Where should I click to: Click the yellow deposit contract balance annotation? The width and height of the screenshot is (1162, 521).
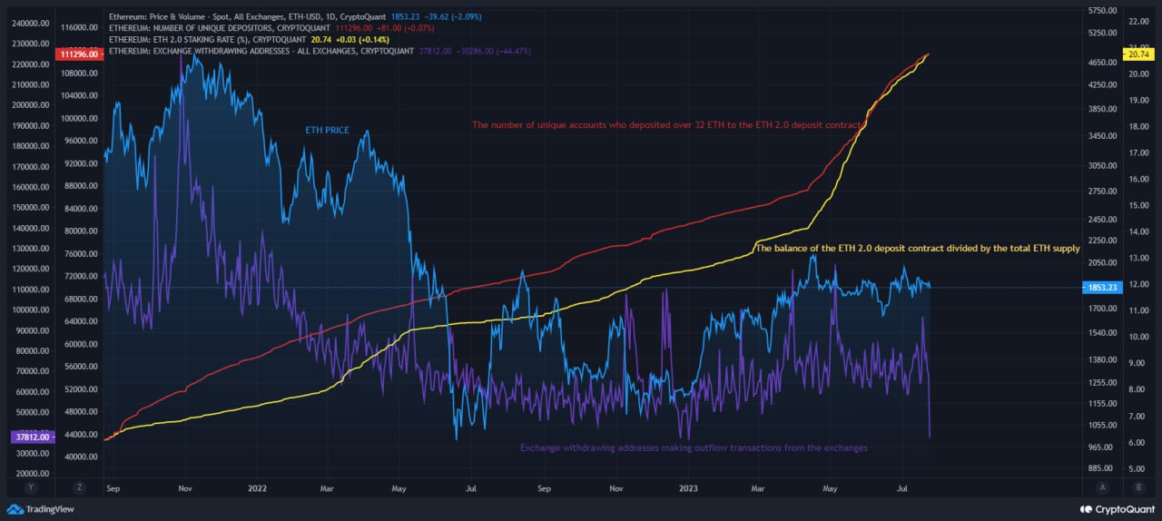[x=917, y=248]
